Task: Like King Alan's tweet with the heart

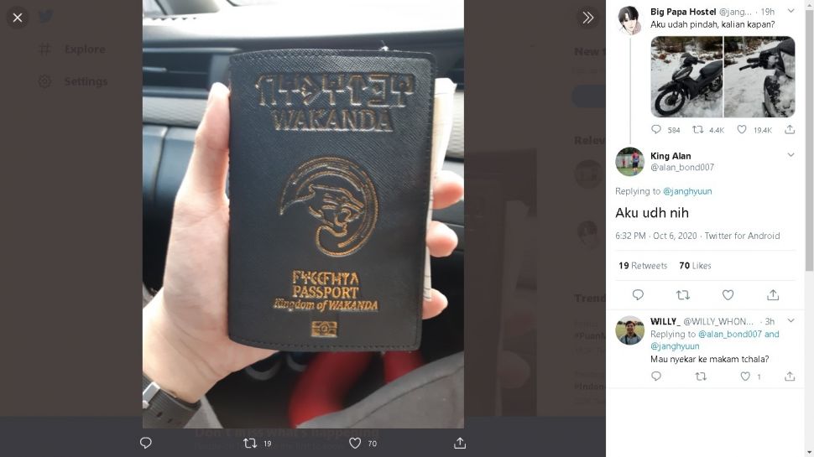Action: click(x=728, y=294)
